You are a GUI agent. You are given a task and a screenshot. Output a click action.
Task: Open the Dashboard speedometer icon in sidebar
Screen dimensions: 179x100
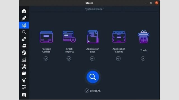click(24, 11)
